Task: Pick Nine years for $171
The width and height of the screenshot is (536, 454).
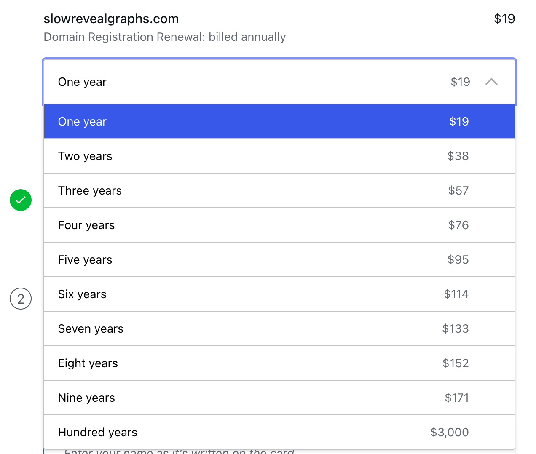Action: [279, 398]
